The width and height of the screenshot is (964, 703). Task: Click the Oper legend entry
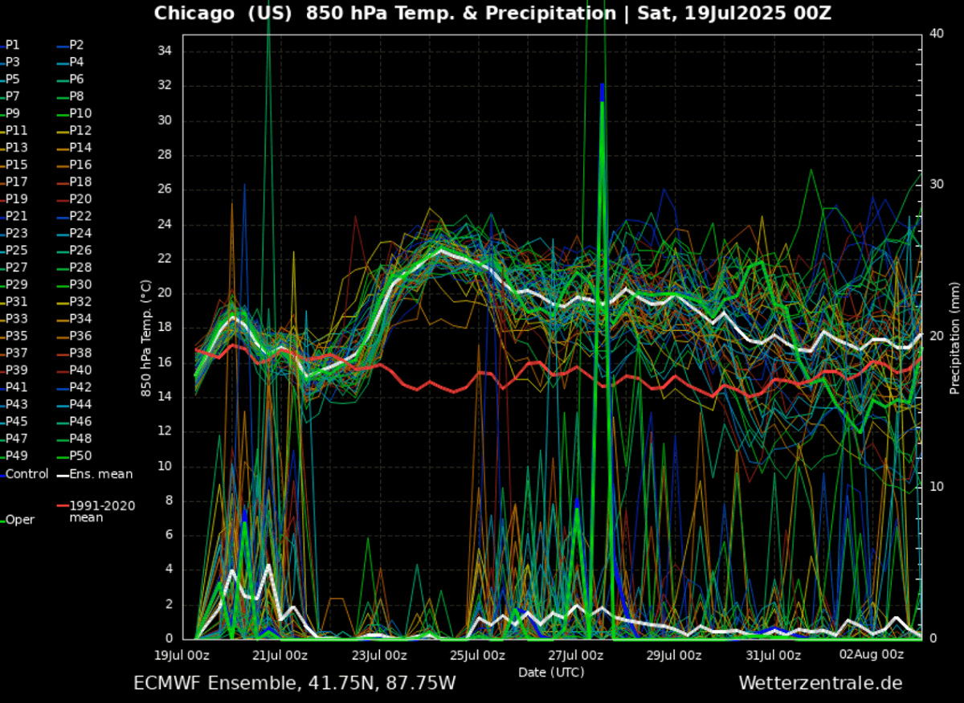[20, 520]
